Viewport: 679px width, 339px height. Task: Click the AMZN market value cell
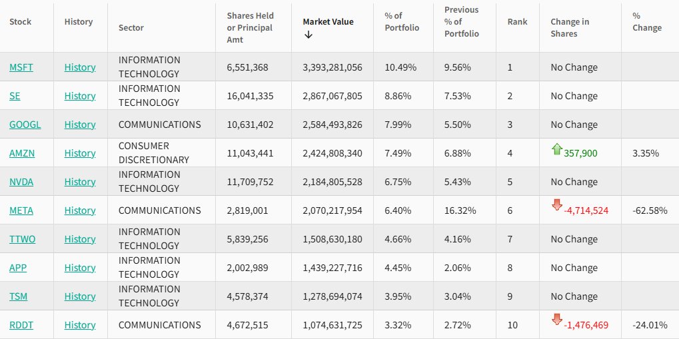(x=333, y=153)
